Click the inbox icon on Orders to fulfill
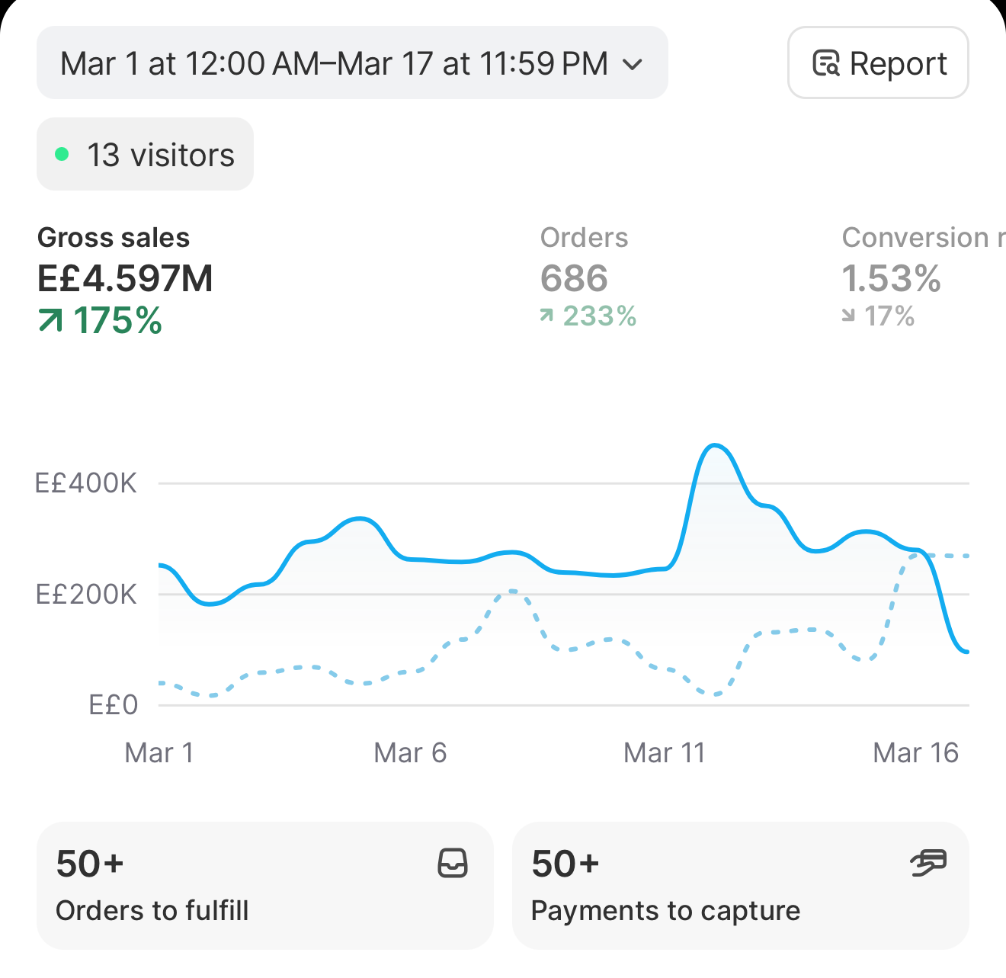Viewport: 1006px width, 978px height. click(x=453, y=864)
